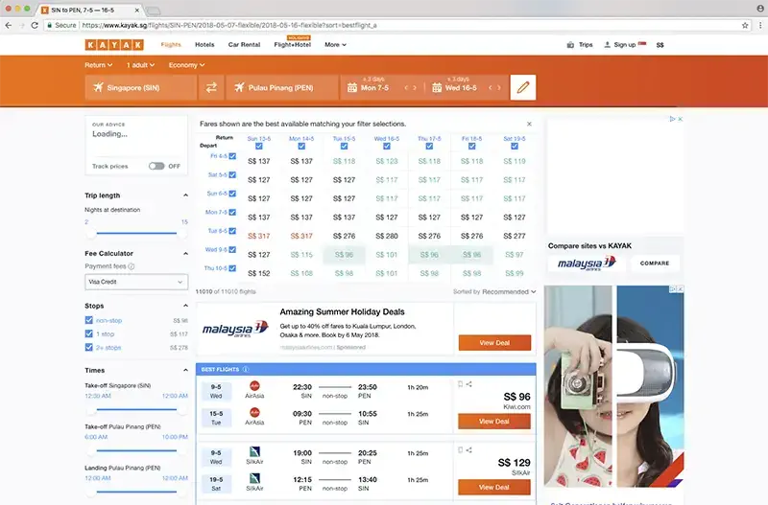
Task: Close the fares matrix notice
Action: click(529, 124)
